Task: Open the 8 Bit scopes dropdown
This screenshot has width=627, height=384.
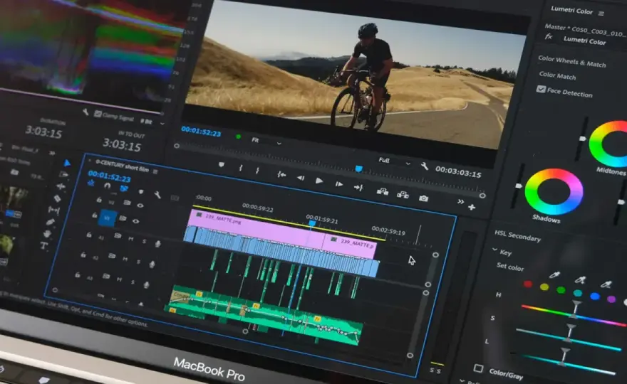Action: coord(152,122)
